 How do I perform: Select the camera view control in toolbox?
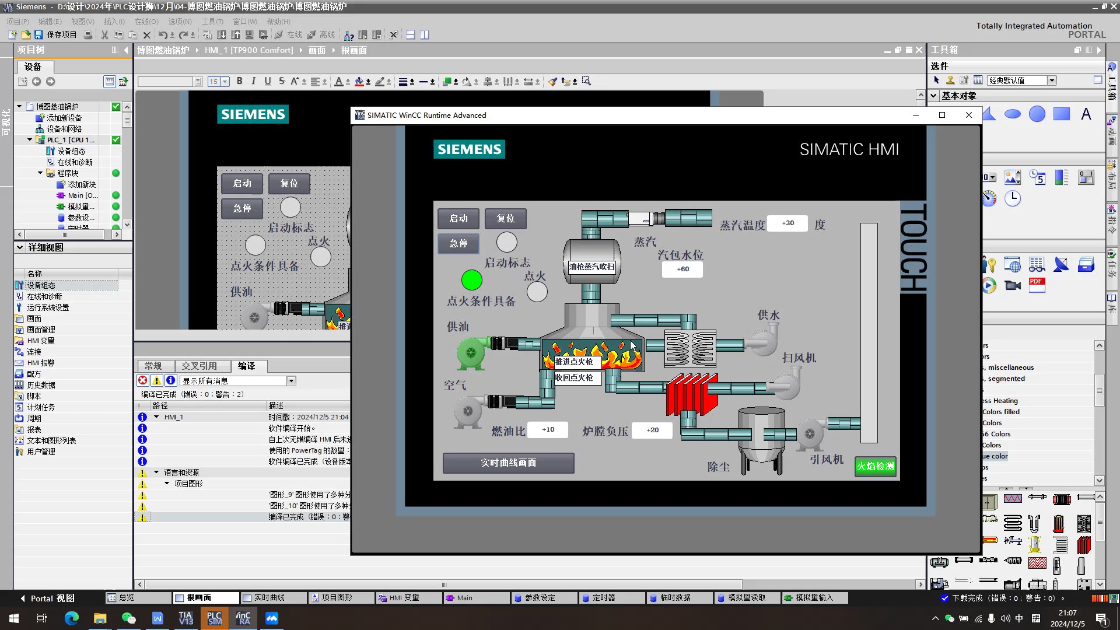tap(1013, 285)
